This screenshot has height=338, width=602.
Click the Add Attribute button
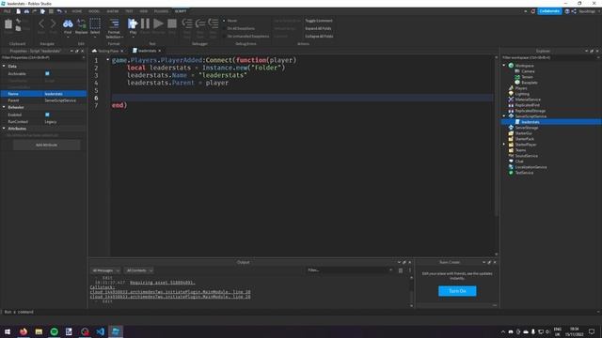point(46,145)
